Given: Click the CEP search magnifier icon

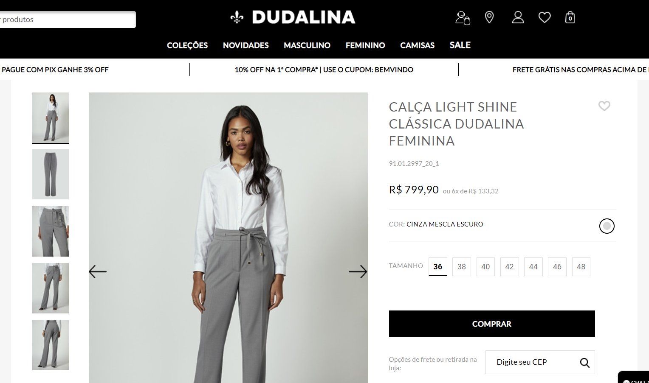Looking at the screenshot, I should [584, 363].
